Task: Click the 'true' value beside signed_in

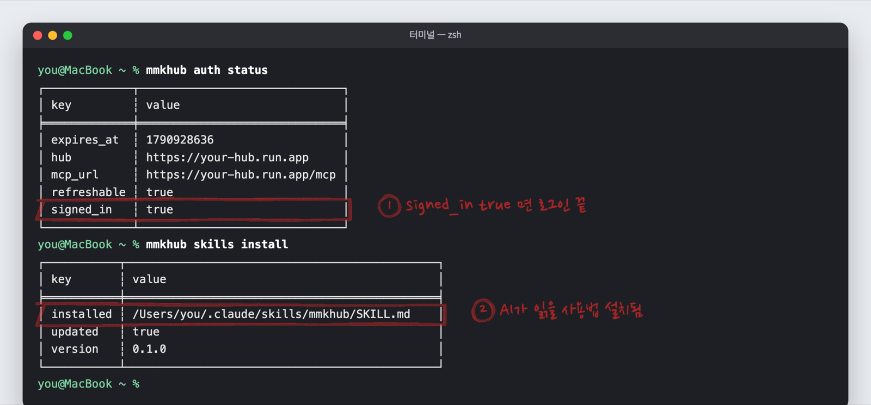Action: [x=160, y=209]
